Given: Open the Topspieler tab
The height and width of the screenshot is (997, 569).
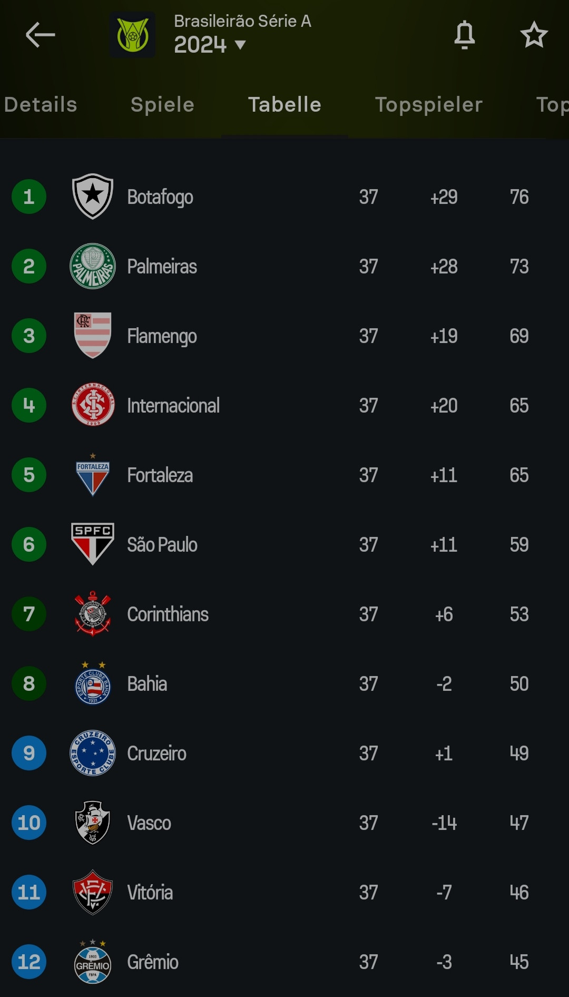Looking at the screenshot, I should tap(428, 104).
